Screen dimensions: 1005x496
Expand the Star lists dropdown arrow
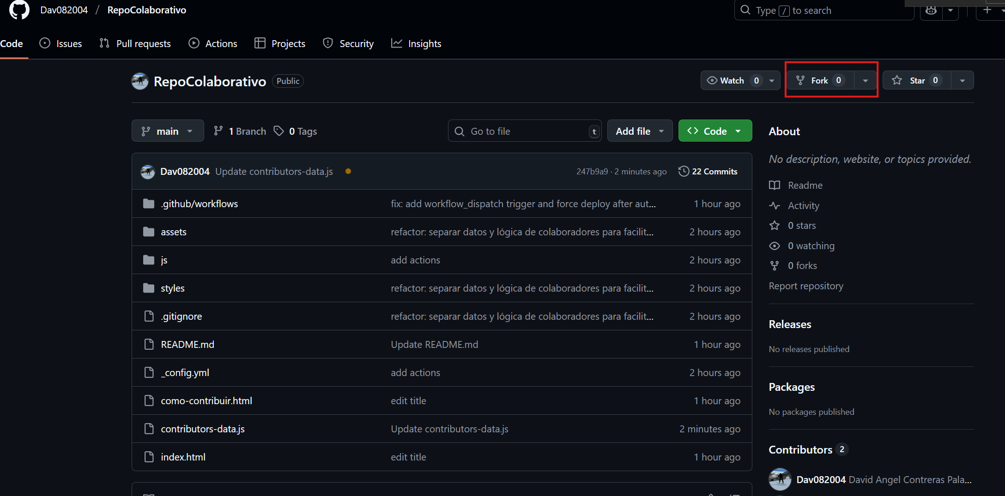pyautogui.click(x=963, y=80)
